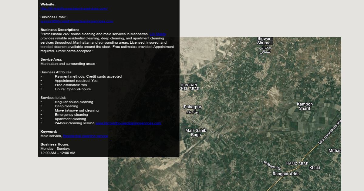Image resolution: width=364 pixels, height=191 pixels.
Task: Follow the link after 24-hour cleaning service
Action: [x=128, y=123]
